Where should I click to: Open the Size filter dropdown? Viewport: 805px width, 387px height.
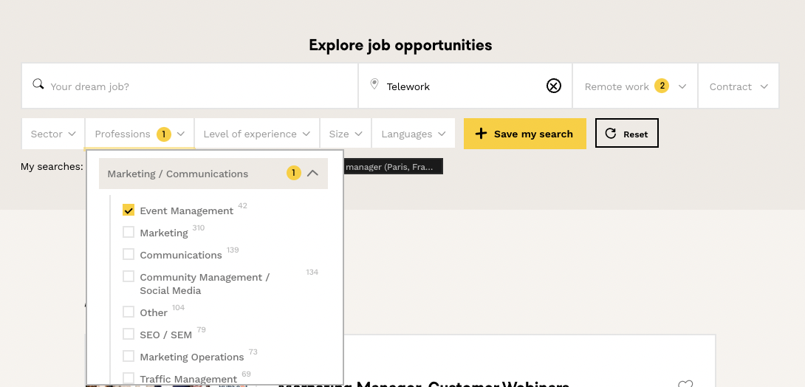click(346, 134)
